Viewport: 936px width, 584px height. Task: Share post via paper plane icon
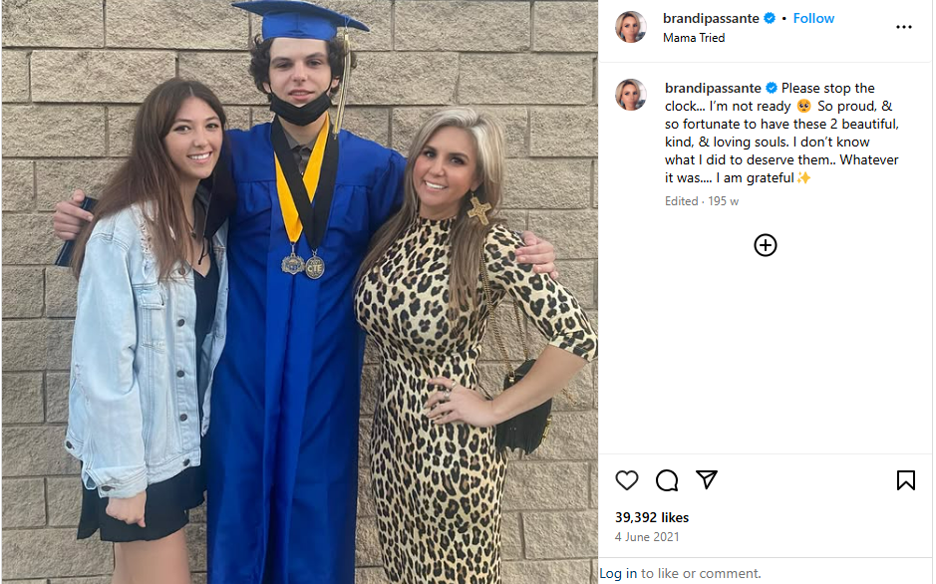(707, 479)
